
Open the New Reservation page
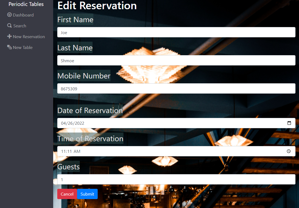(x=28, y=36)
